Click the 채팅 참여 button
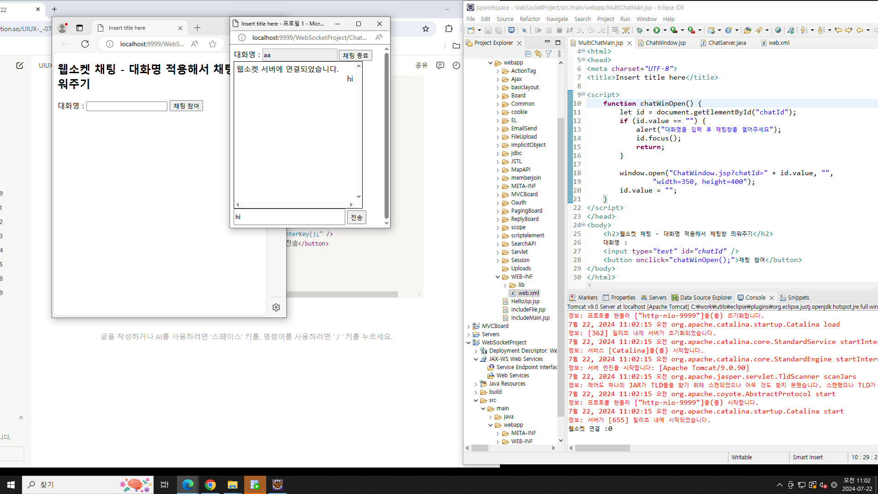The width and height of the screenshot is (878, 494). coord(186,106)
